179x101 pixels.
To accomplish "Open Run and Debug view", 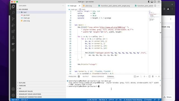I will (x=13, y=25).
